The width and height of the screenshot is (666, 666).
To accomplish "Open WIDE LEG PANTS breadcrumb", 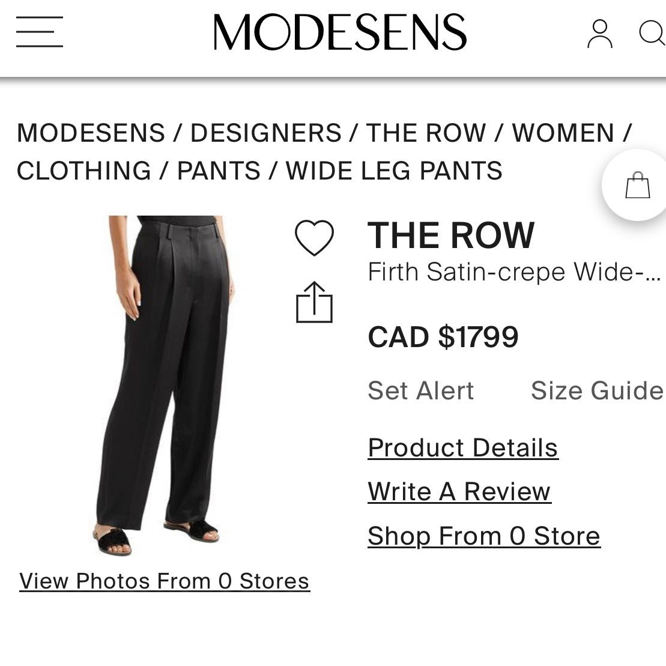I will (393, 171).
